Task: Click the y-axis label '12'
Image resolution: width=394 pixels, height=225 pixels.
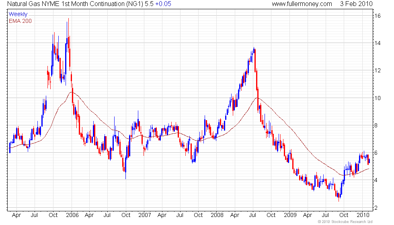Action: click(378, 71)
